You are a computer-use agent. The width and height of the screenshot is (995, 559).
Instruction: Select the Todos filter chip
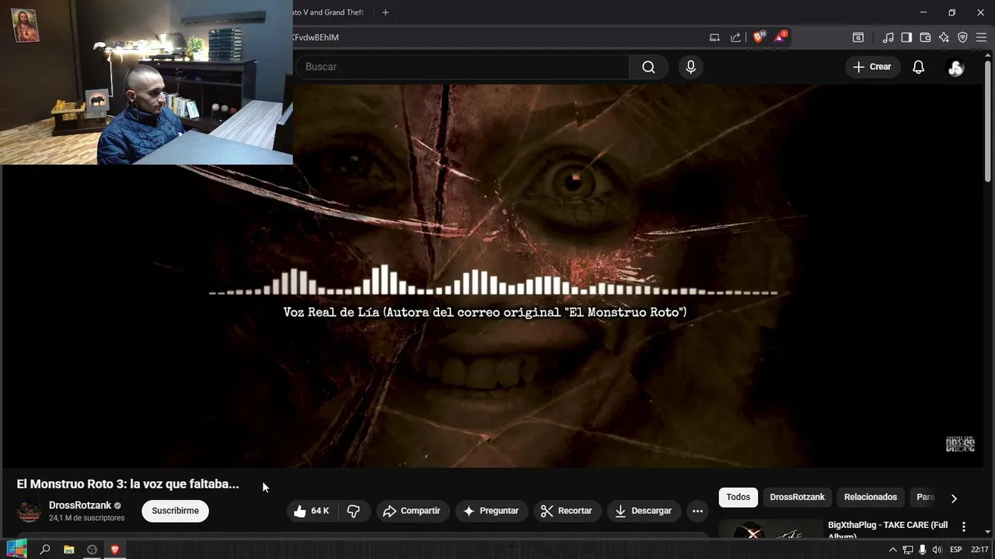click(738, 497)
